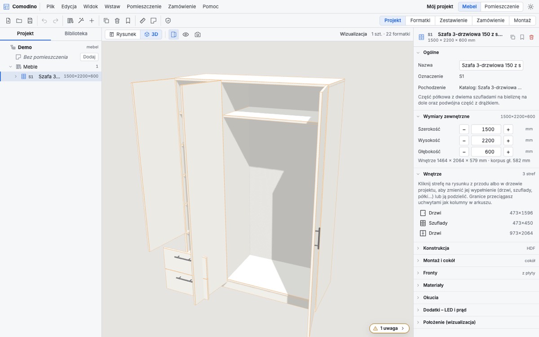Open the 1 uwaga warning badge
The height and width of the screenshot is (337, 539).
click(x=389, y=328)
